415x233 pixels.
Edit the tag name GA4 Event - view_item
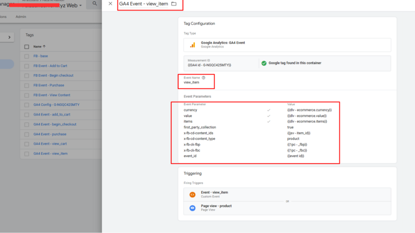143,4
